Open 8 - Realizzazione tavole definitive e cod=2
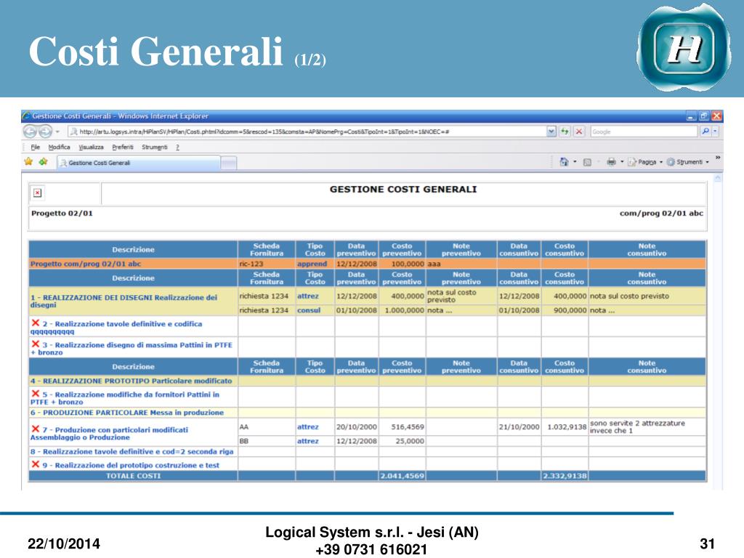Screen dimensions: 744x558 point(132,452)
